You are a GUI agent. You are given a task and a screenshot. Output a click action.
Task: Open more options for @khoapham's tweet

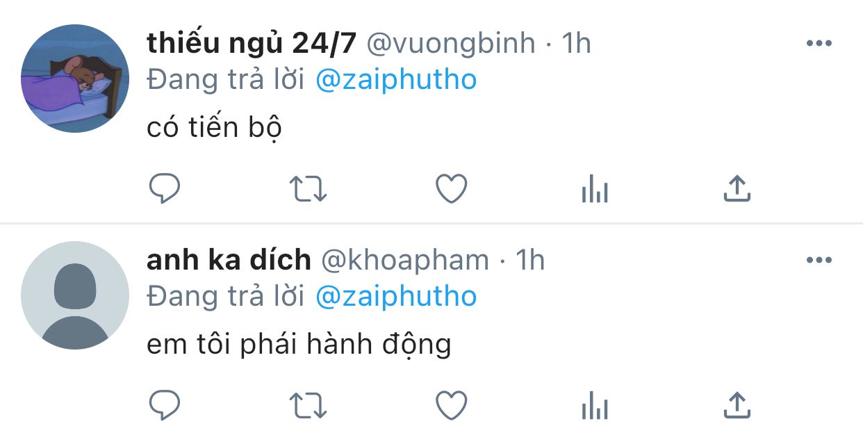pos(819,261)
